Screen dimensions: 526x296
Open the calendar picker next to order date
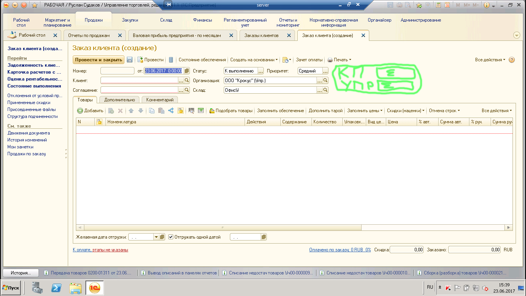pyautogui.click(x=187, y=71)
